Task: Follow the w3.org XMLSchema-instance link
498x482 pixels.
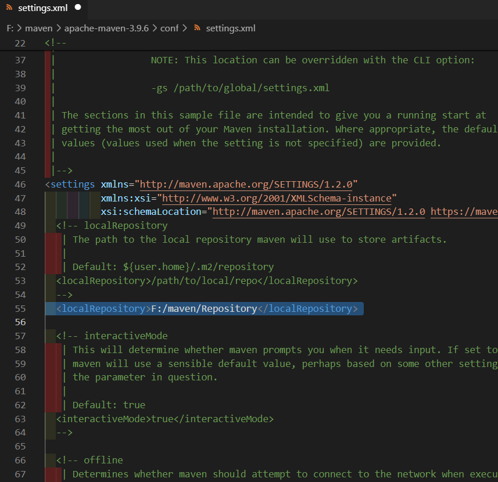Action: click(276, 199)
